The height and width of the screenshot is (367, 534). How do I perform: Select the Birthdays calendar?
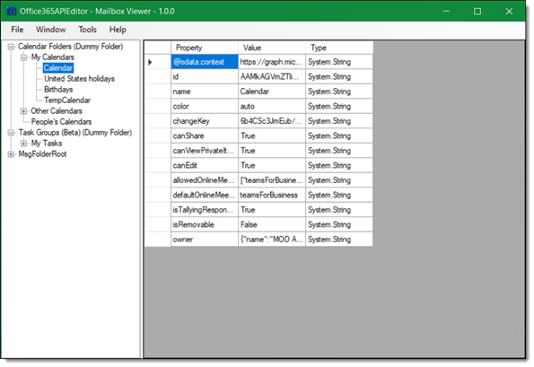[x=58, y=90]
